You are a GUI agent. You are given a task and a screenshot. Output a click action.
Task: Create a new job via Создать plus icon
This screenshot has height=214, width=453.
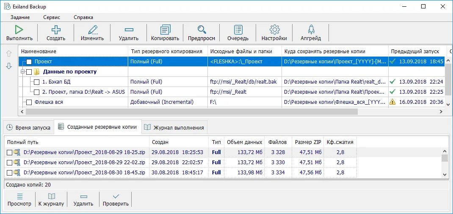point(56,30)
